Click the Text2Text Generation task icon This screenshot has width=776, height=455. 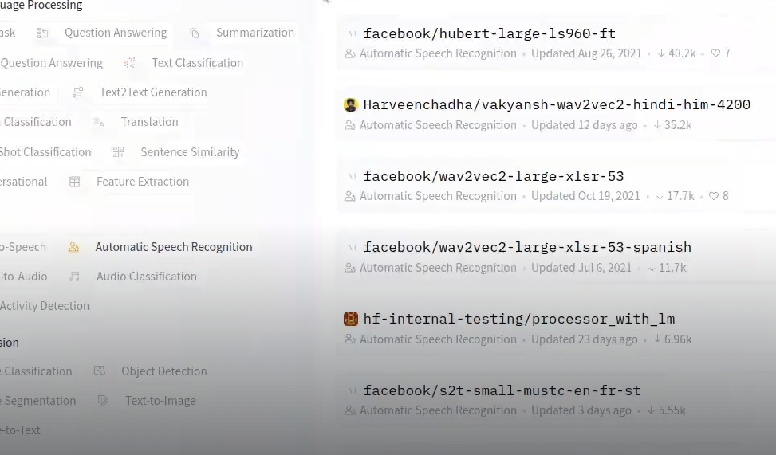(77, 92)
